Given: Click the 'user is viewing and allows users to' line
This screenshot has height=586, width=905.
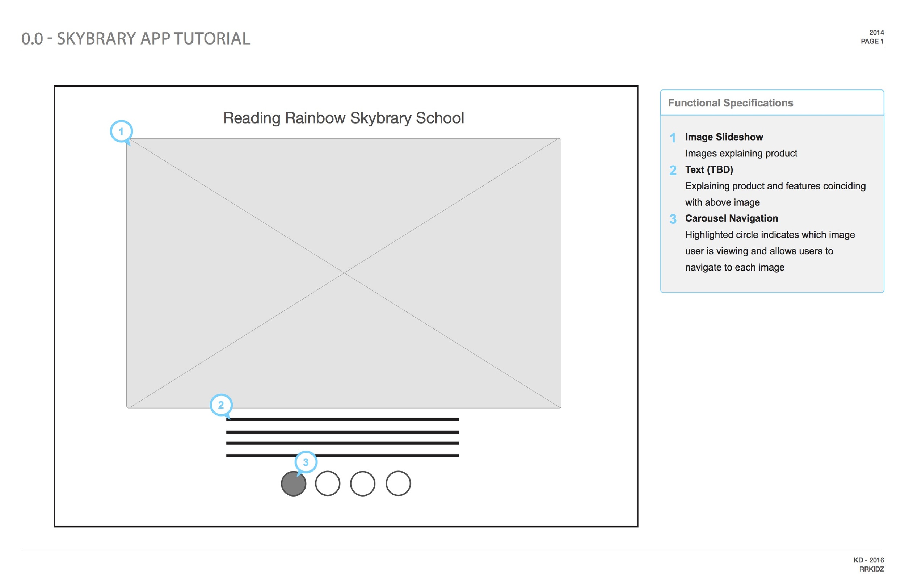Looking at the screenshot, I should [759, 251].
